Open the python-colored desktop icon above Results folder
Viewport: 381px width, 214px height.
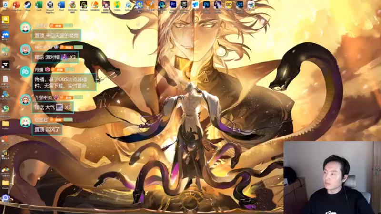(x=5, y=170)
